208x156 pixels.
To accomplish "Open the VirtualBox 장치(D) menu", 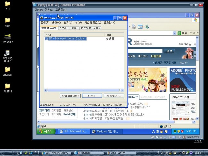I will click(x=49, y=10).
